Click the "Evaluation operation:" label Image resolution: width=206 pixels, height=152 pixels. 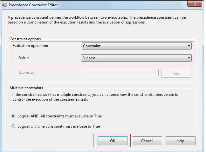30,46
